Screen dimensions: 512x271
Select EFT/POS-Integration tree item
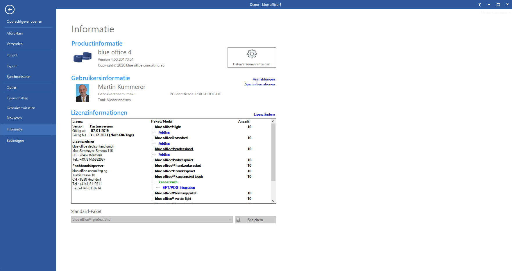(x=178, y=188)
